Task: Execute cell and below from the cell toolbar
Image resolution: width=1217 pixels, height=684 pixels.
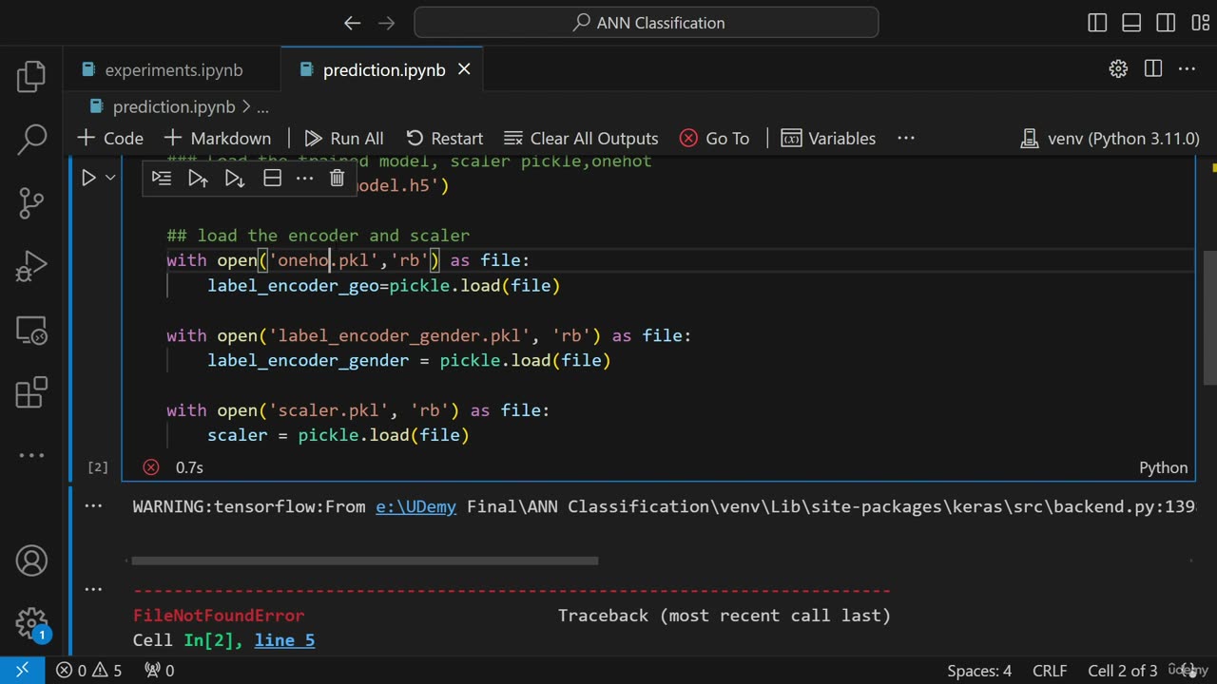Action: (x=234, y=178)
